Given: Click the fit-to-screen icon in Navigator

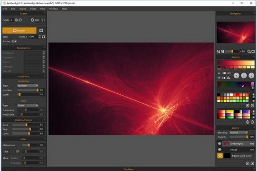Looking at the screenshot, I should click(253, 52).
